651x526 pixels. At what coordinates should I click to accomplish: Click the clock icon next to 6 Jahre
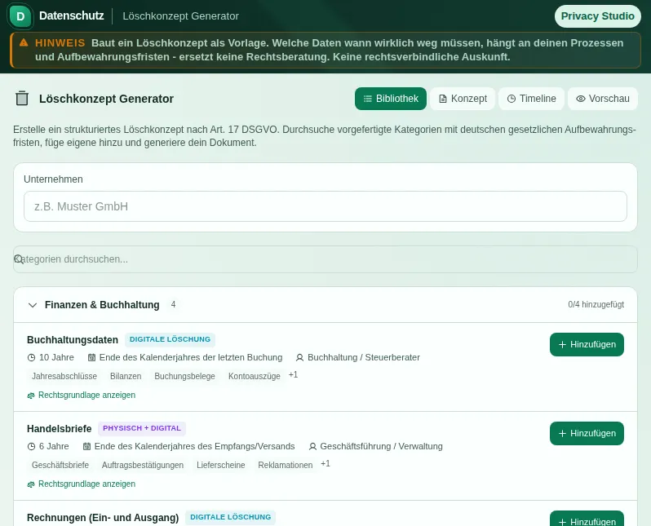click(31, 446)
